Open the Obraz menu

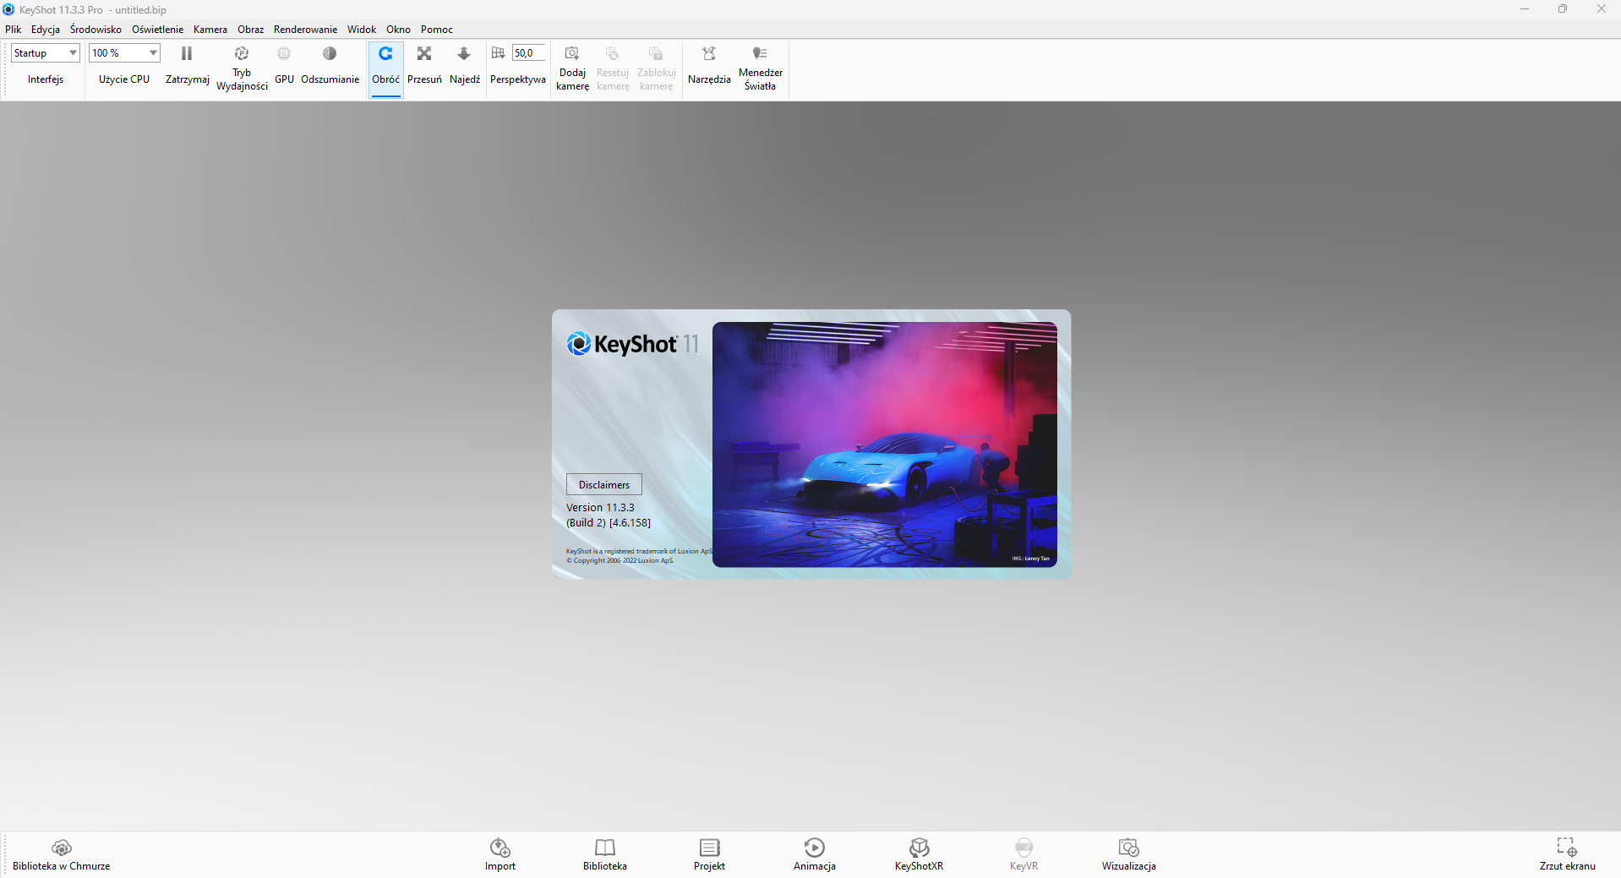[x=250, y=30]
